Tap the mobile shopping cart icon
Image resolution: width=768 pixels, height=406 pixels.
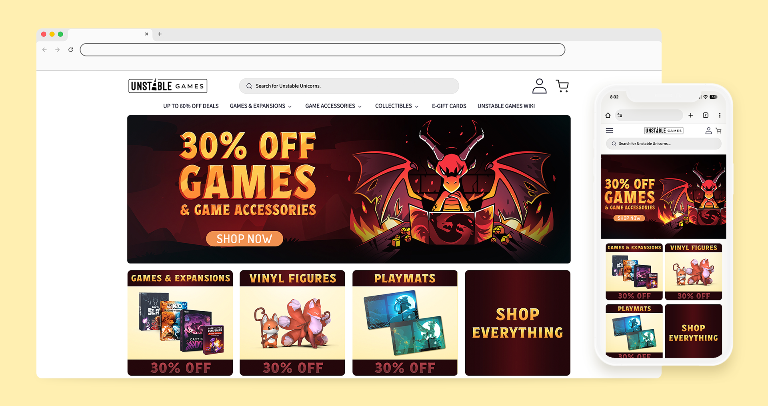(718, 131)
